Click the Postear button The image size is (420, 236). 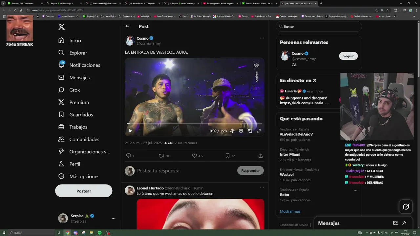(84, 191)
